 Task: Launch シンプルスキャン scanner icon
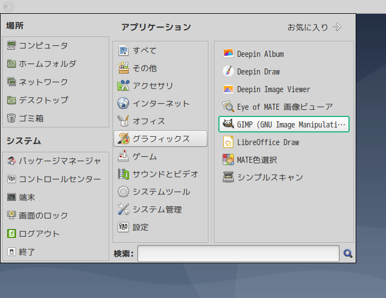click(228, 177)
